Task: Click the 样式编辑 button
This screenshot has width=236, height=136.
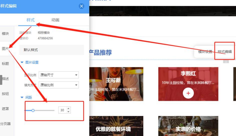Action: 224,52
